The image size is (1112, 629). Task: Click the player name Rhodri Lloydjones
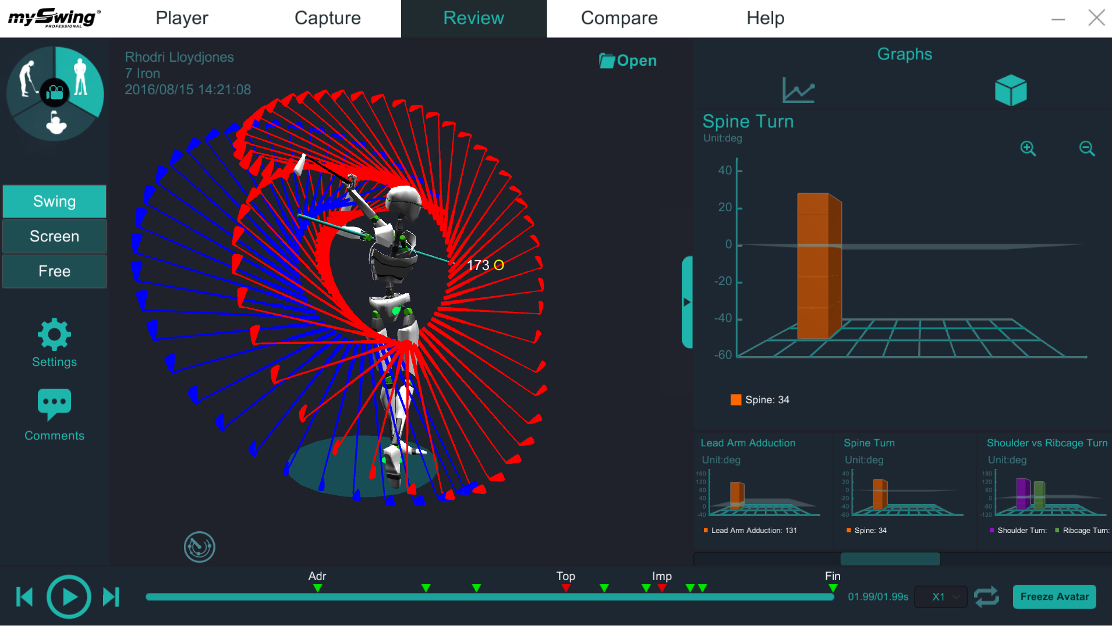tap(179, 57)
